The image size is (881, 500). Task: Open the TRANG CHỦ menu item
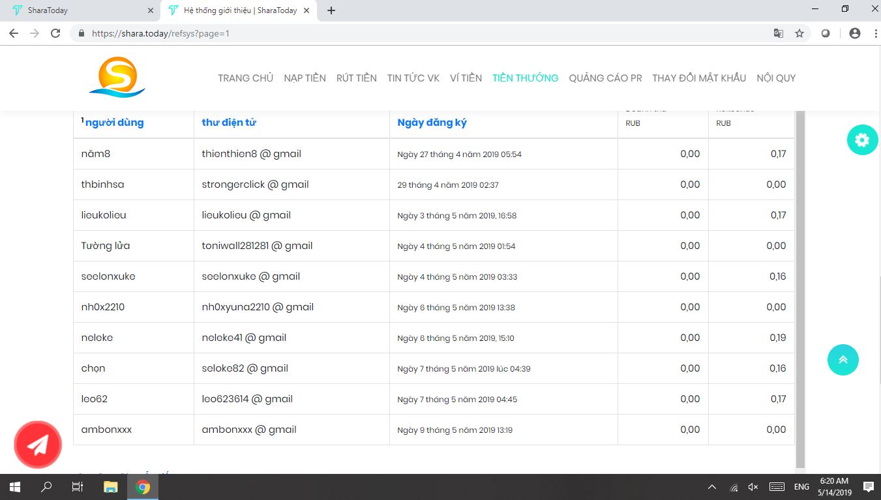click(x=245, y=78)
